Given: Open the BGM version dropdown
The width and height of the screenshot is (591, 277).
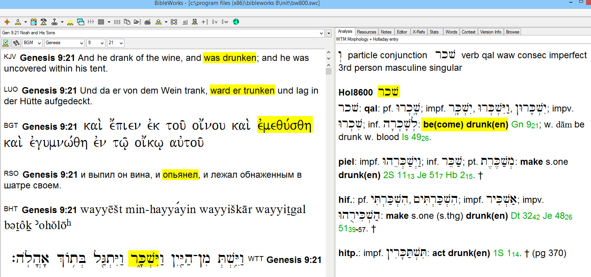Looking at the screenshot, I should point(39,43).
